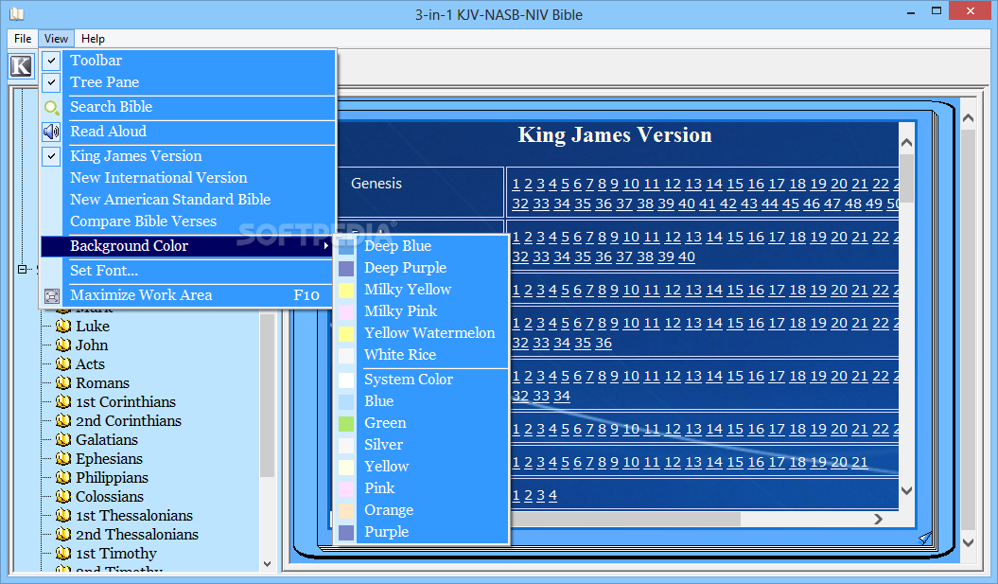This screenshot has width=998, height=584.
Task: Click the app icon in title bar
Action: (16, 13)
